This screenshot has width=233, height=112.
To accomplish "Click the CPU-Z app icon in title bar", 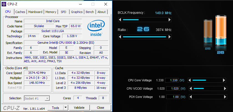I will (x=4, y=4).
